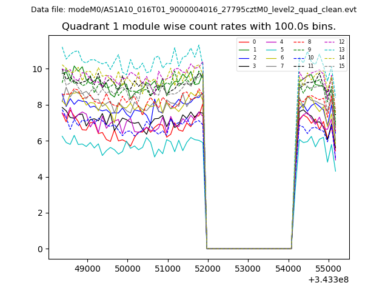Click the red solid line legend marker for module 0
The image size is (388, 291).
244,42
